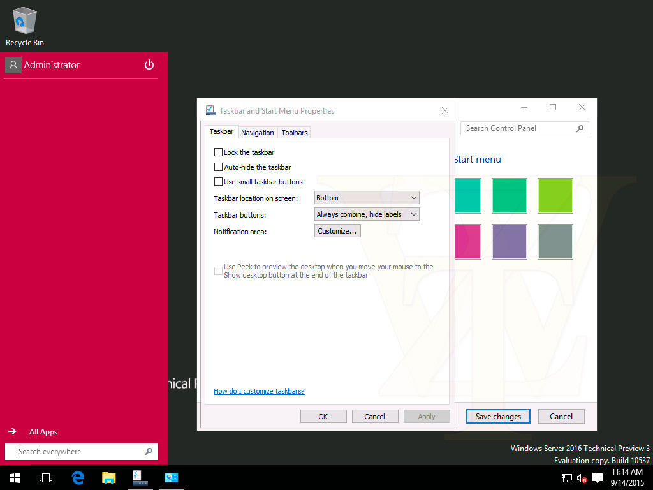653x490 pixels.
Task: Open How do I customize taskbars link
Action: [x=259, y=391]
